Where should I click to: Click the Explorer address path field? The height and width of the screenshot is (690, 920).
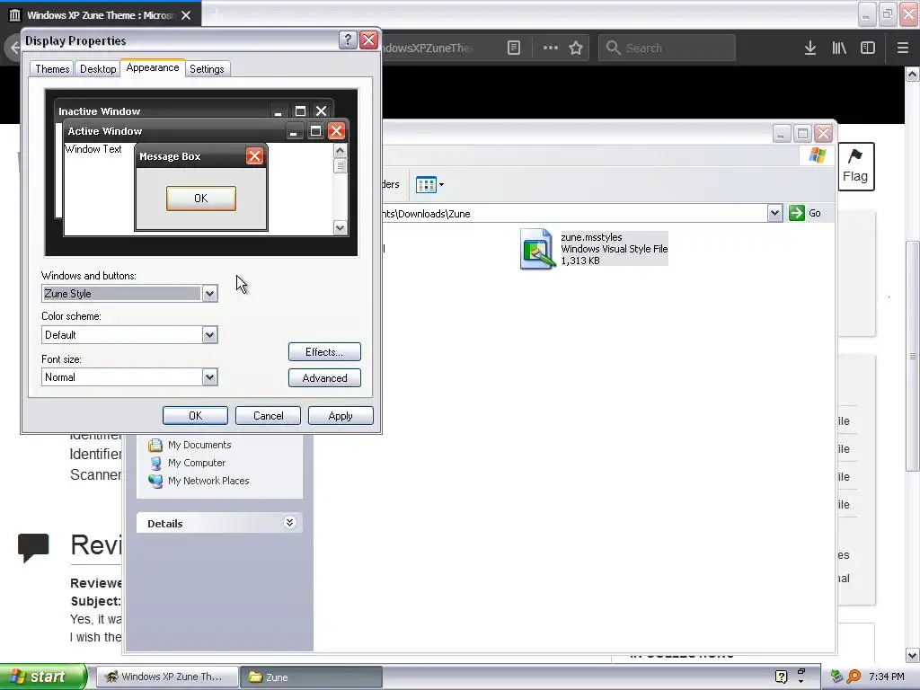[572, 214]
